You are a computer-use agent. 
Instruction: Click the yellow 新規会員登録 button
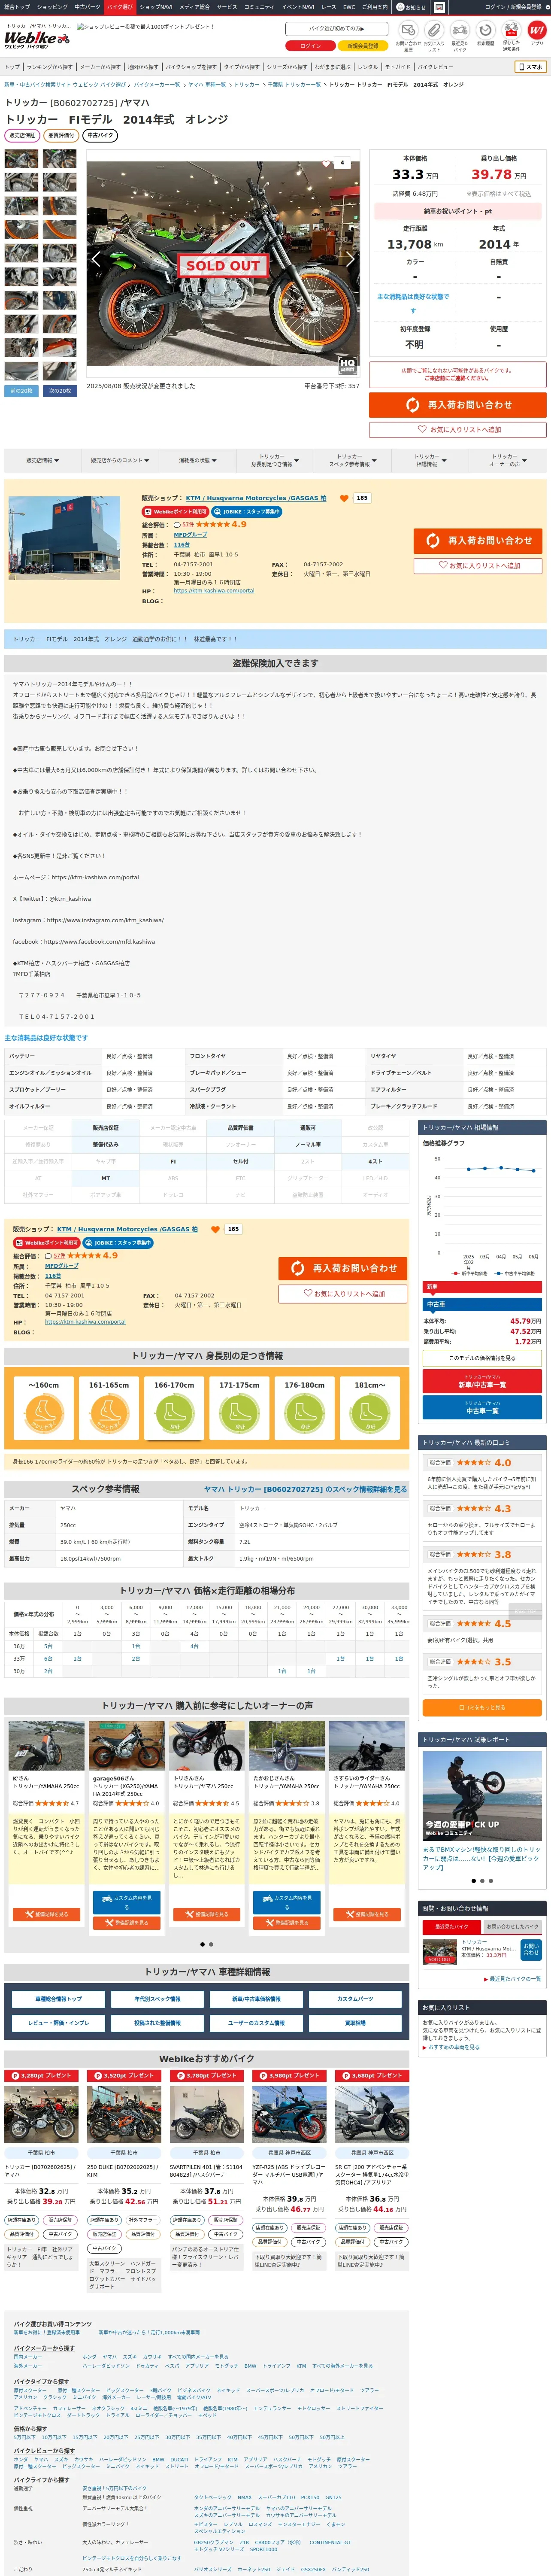pos(363,46)
